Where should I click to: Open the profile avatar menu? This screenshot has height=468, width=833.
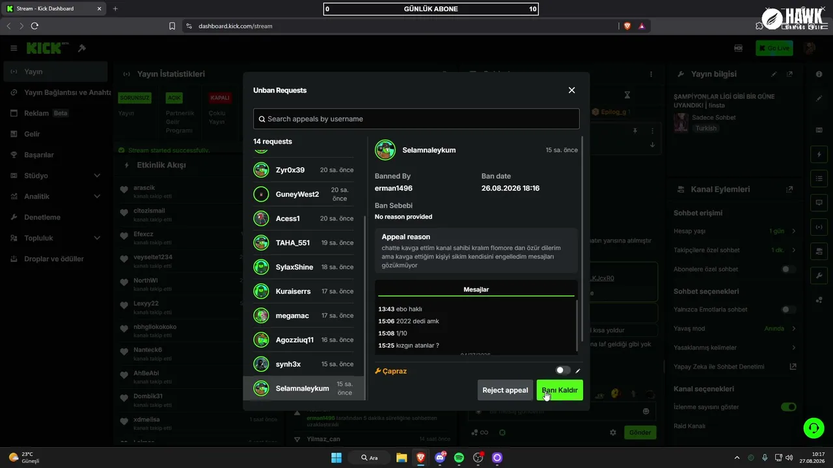[x=810, y=48]
